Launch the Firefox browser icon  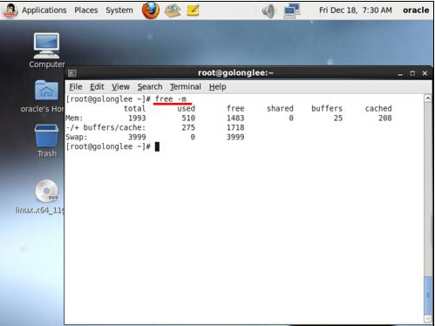pos(151,10)
